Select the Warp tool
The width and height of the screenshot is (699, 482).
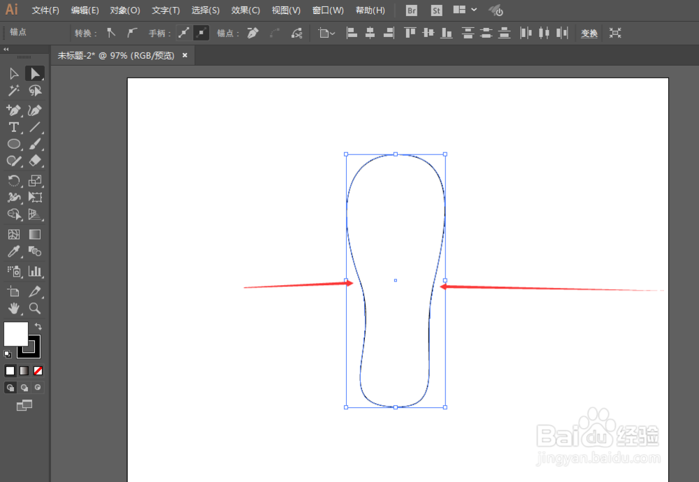coord(14,198)
